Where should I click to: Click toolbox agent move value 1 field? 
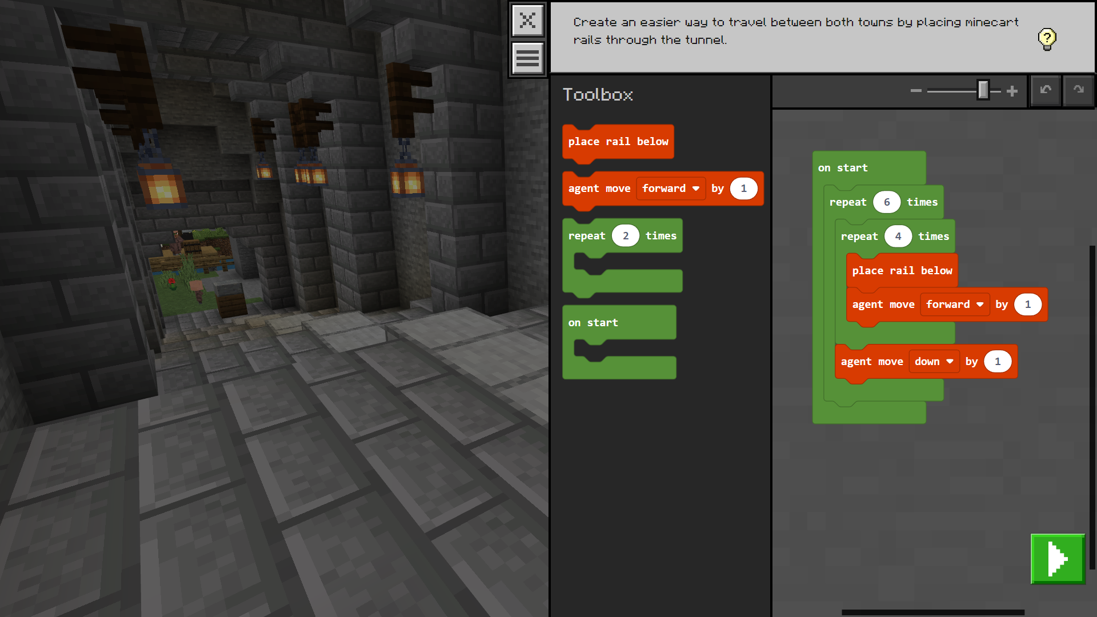[743, 189]
